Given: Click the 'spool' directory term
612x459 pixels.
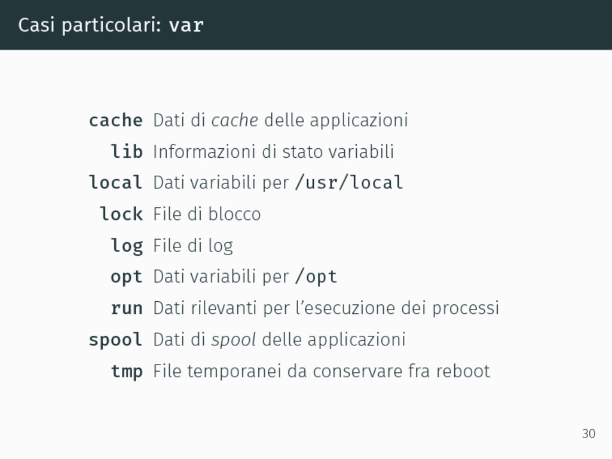Looking at the screenshot, I should pos(116,340).
